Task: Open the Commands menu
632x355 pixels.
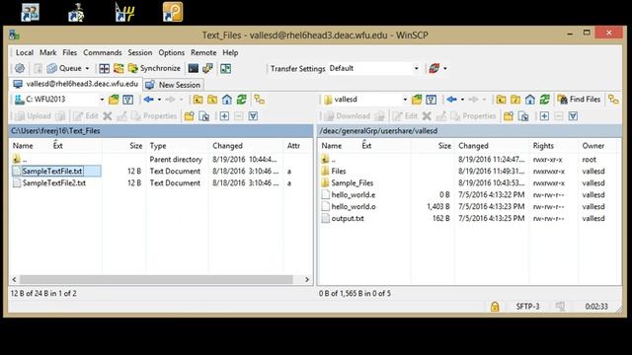Action: tap(103, 52)
